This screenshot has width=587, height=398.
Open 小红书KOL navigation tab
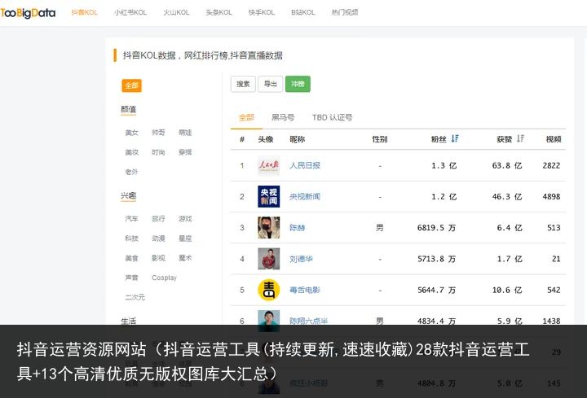130,12
